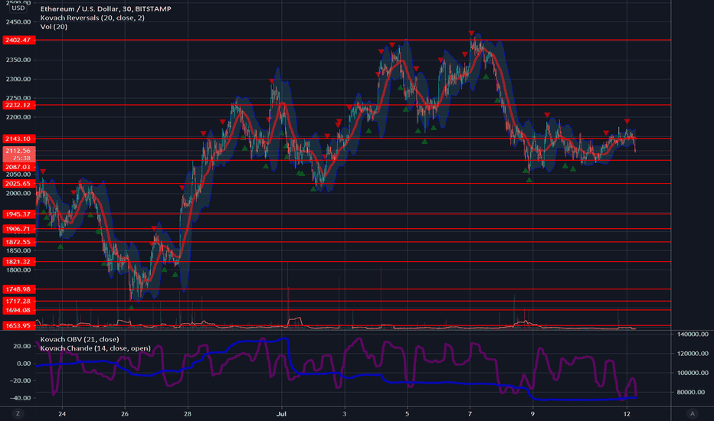Click the "24" date on the time axis
Viewport: 714px width, 421px height.
(x=62, y=413)
